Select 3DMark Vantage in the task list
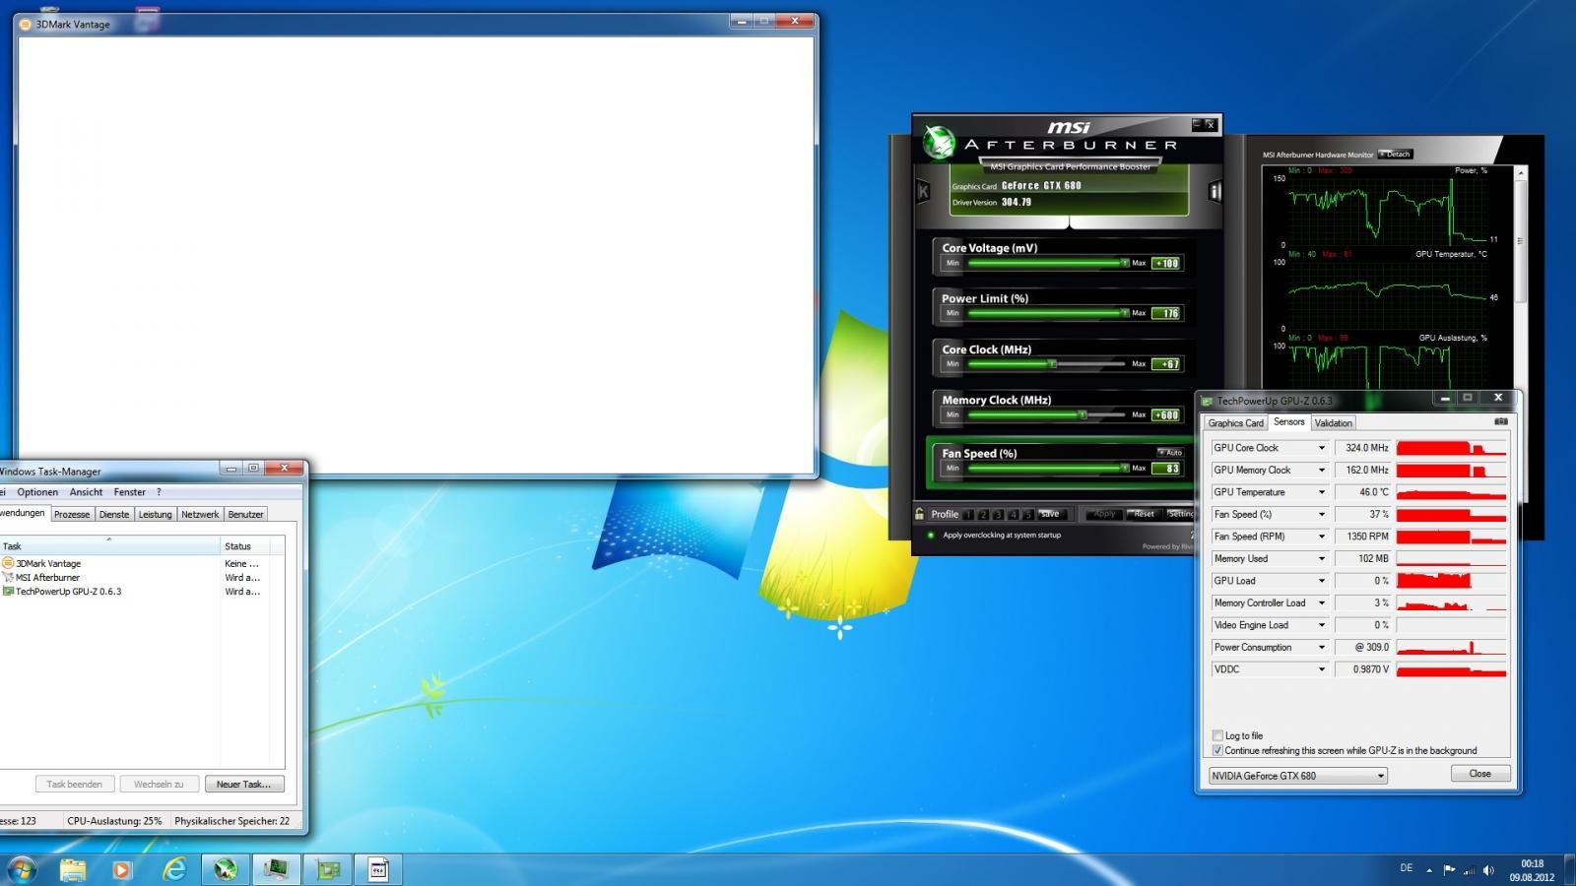This screenshot has height=886, width=1576. (108, 564)
